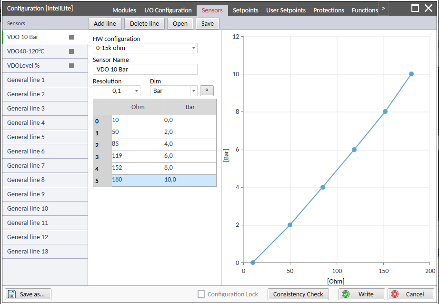Run the Consistency Check
439x304 pixels.
click(x=298, y=294)
